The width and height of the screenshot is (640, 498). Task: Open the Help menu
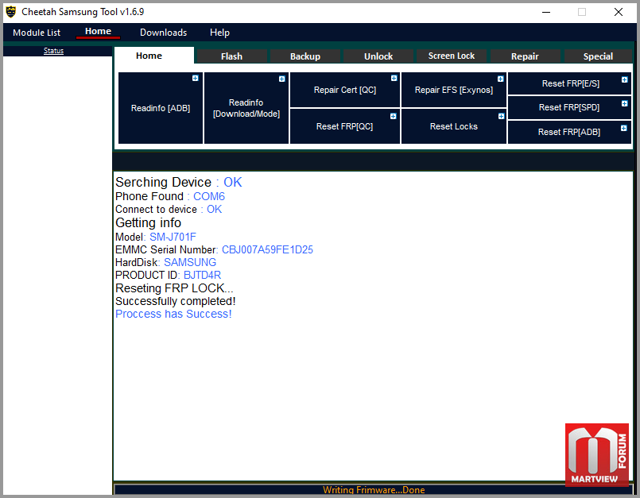tap(219, 33)
